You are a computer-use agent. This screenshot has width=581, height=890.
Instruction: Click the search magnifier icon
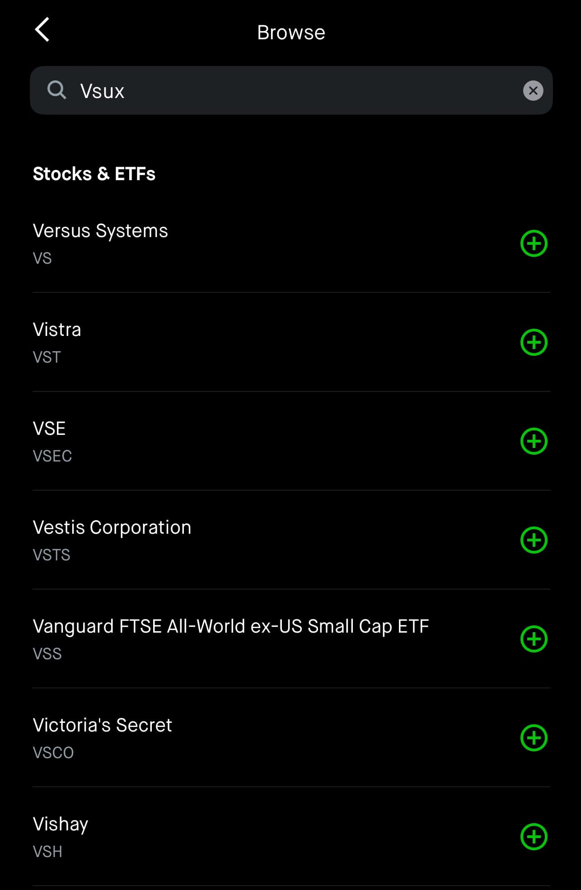(56, 90)
